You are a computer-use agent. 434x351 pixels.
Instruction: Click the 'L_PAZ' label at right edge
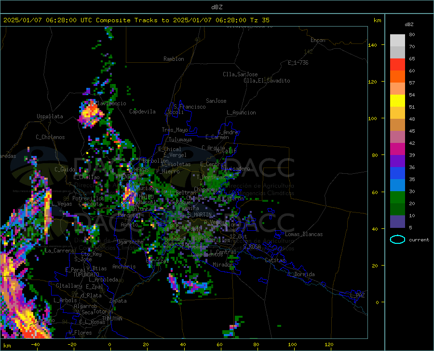(x=357, y=295)
